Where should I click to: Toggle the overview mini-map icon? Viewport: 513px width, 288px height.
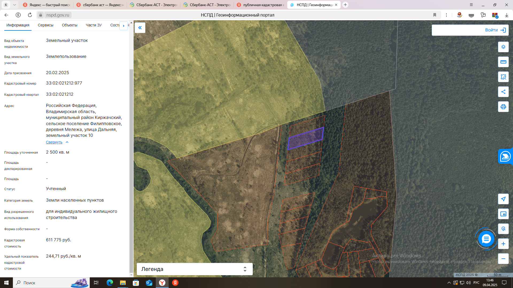[x=503, y=214]
